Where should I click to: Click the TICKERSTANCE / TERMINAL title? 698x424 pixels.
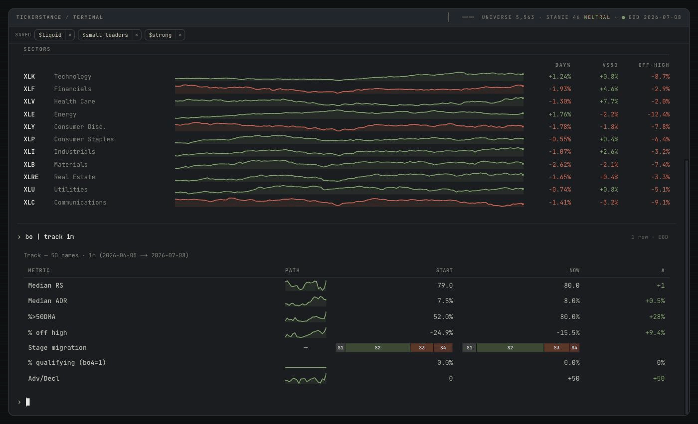[x=60, y=17]
